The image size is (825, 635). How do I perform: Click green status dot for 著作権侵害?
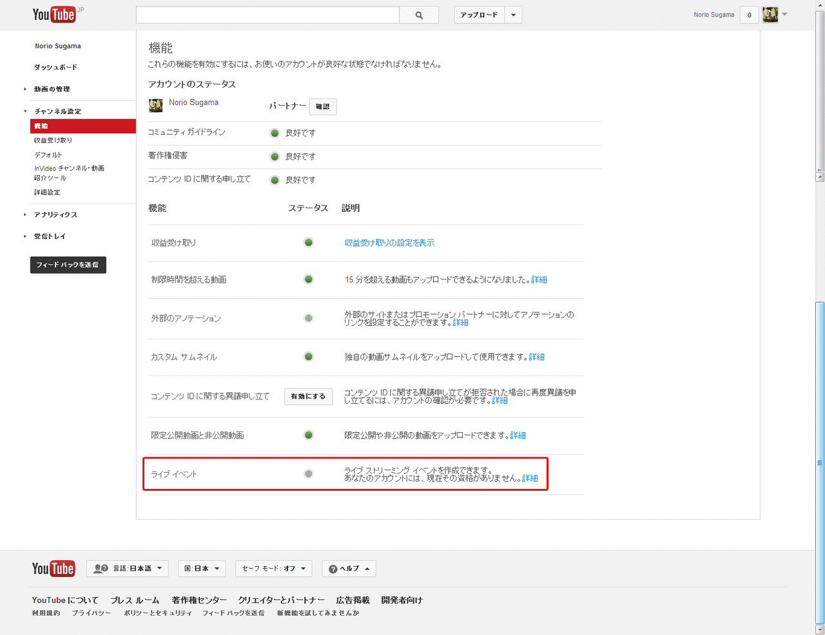(x=275, y=156)
